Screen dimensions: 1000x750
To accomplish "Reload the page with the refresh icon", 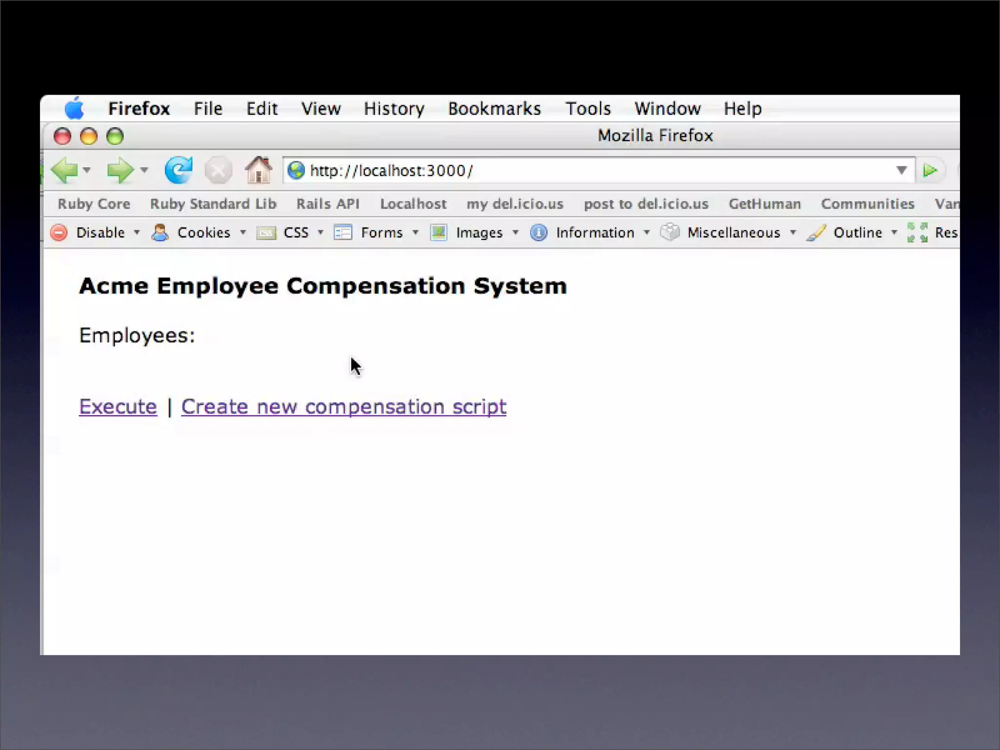I will pyautogui.click(x=179, y=170).
